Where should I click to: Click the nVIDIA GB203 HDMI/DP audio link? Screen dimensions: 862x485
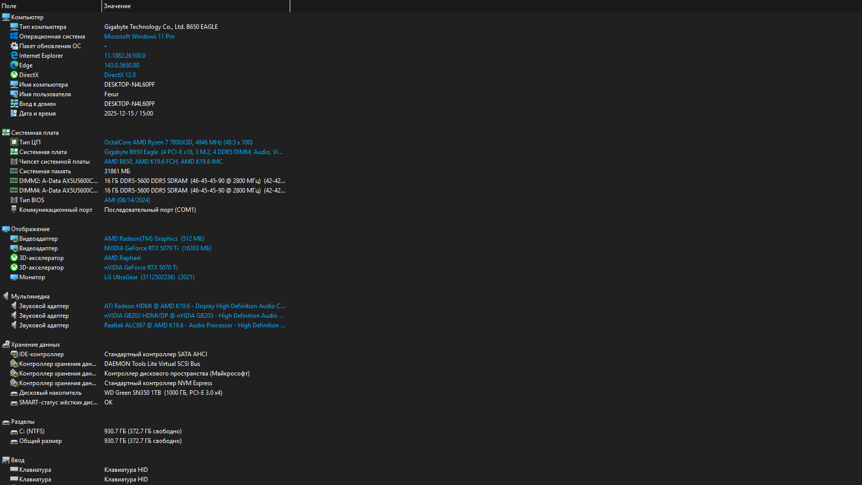click(194, 316)
